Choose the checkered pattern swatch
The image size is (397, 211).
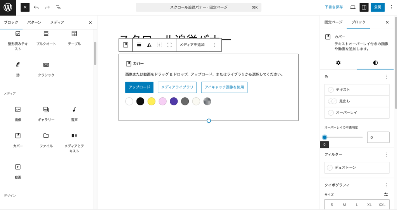[x=207, y=101]
